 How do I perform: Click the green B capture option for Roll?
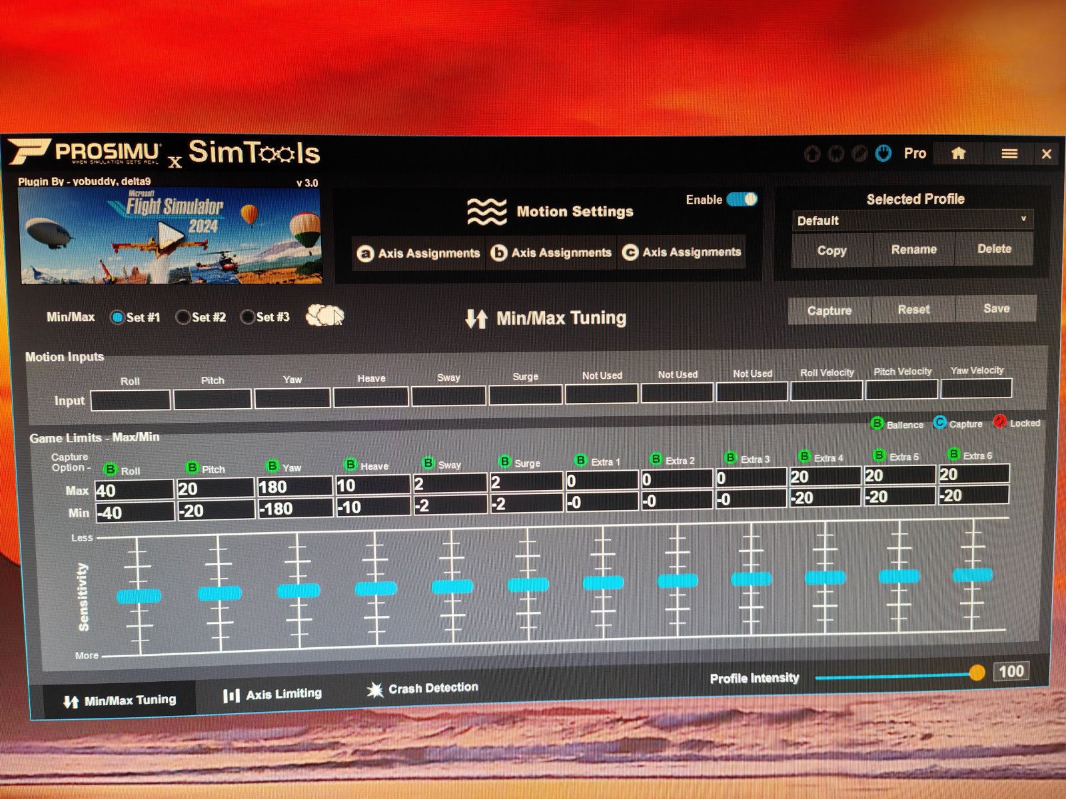[111, 469]
